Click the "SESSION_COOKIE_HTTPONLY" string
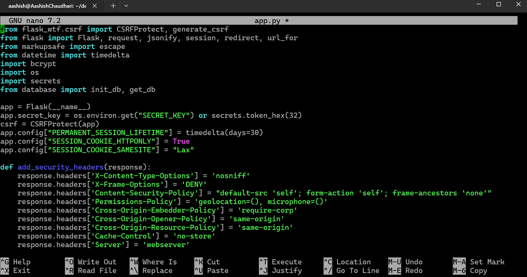527x277 pixels. click(x=104, y=141)
